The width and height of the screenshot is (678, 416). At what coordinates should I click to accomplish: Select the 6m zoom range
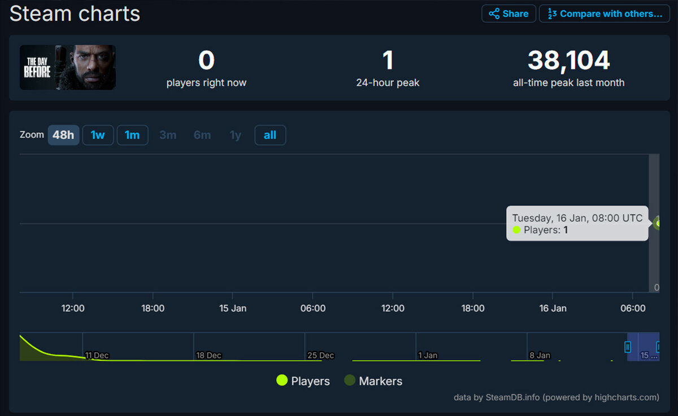tap(202, 135)
